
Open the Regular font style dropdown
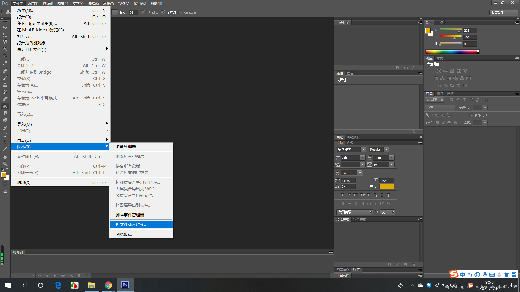386,150
